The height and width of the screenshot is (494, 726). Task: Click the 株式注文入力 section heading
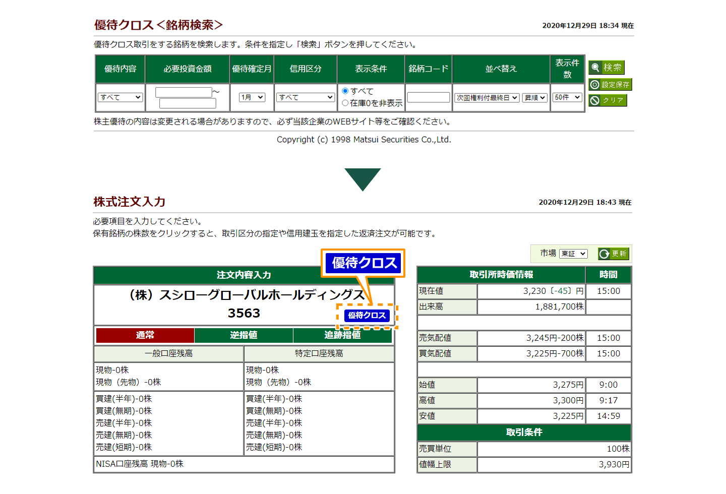pos(130,202)
